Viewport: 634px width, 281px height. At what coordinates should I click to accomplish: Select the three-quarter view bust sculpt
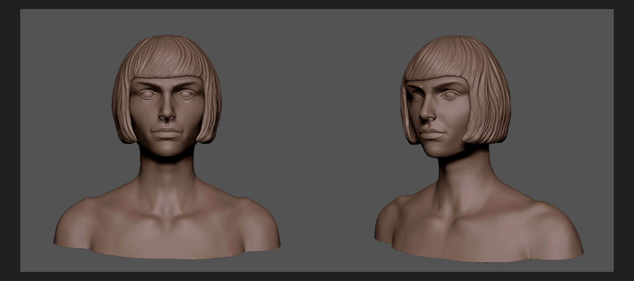(x=479, y=149)
